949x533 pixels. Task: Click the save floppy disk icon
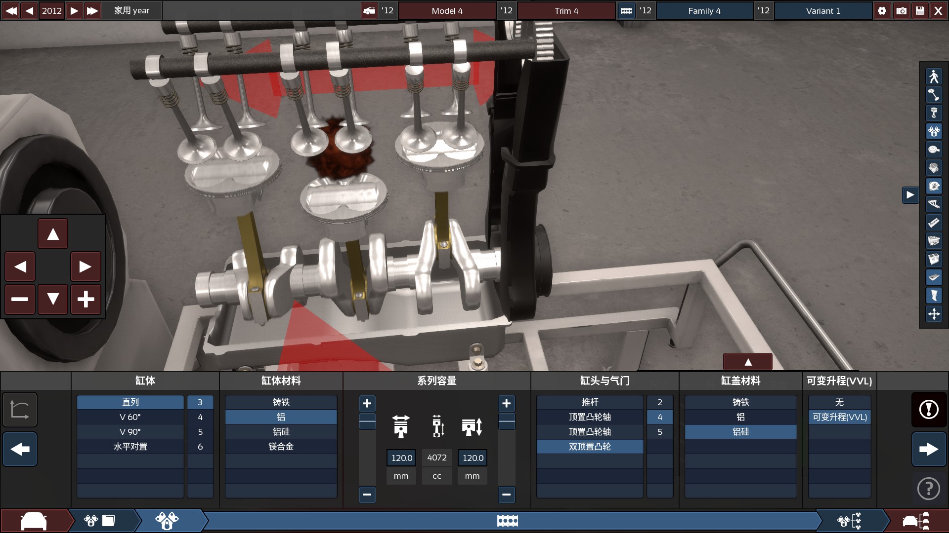920,10
